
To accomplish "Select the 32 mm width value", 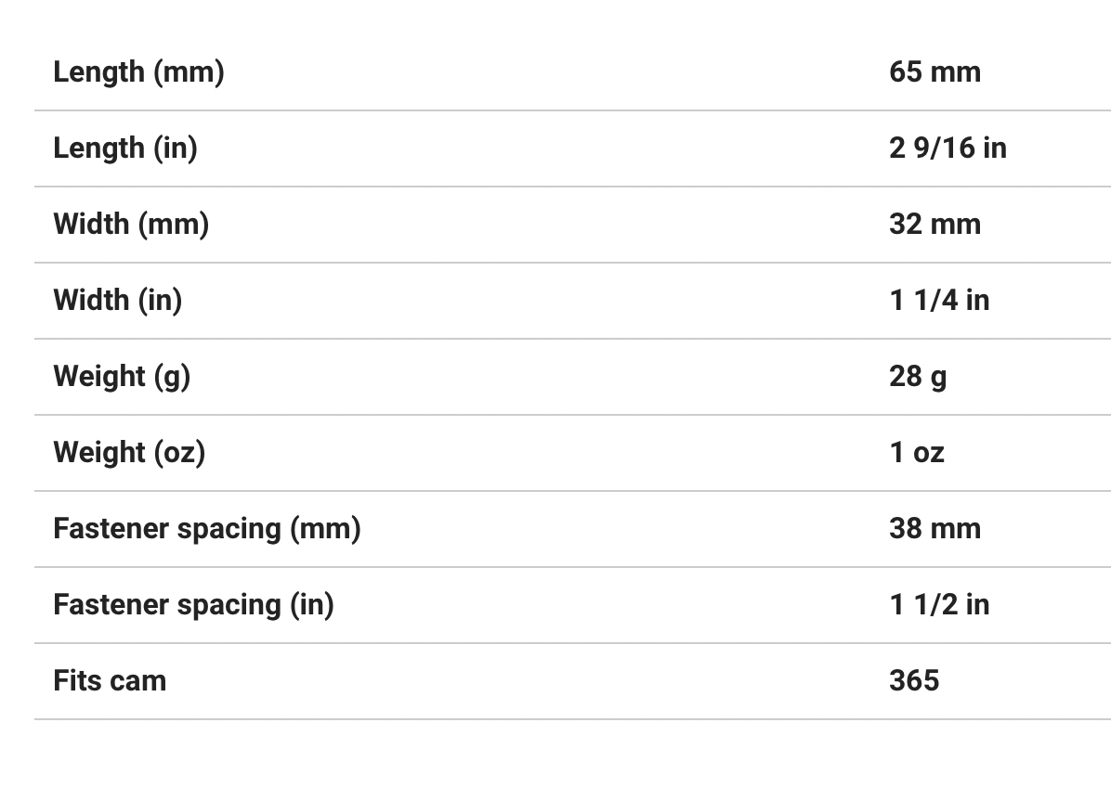I will (934, 224).
